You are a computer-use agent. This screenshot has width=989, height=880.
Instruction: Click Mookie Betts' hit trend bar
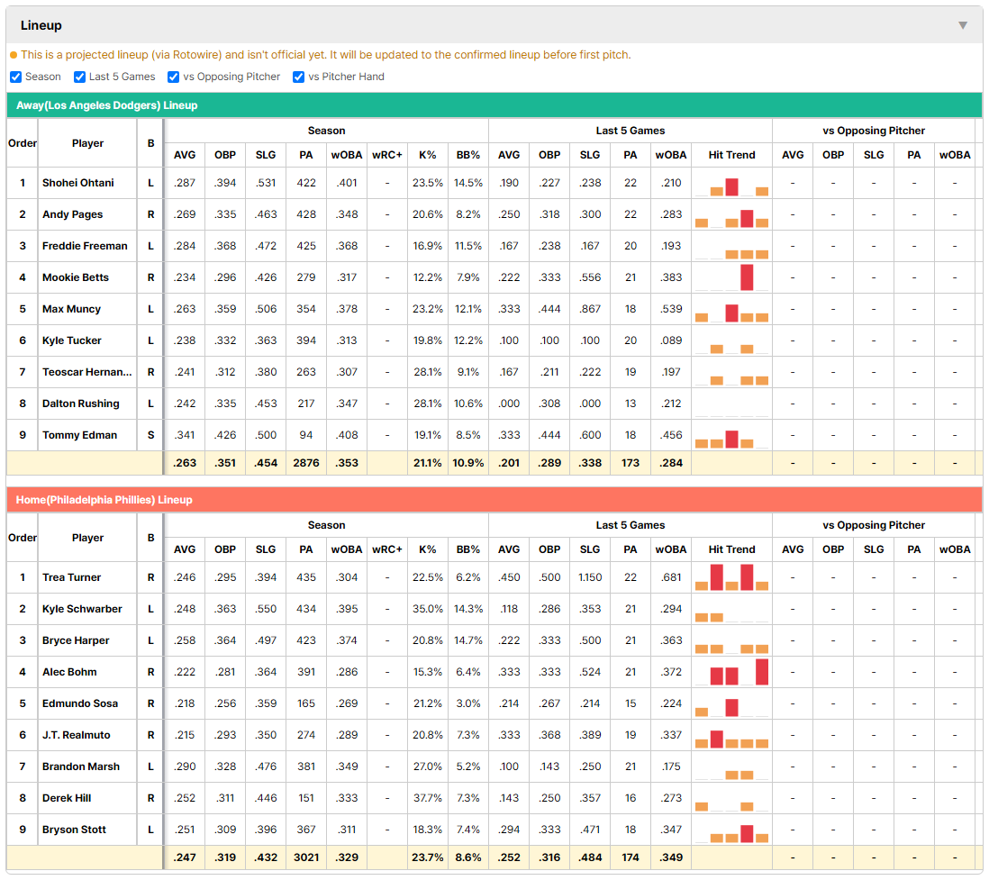point(747,277)
